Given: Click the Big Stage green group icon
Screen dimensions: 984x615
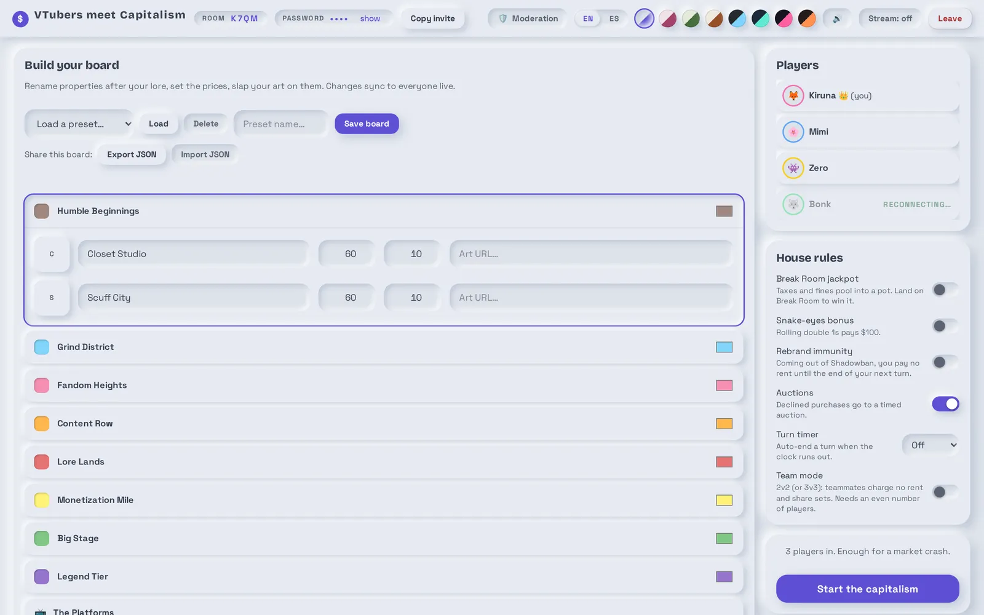Looking at the screenshot, I should pyautogui.click(x=42, y=538).
